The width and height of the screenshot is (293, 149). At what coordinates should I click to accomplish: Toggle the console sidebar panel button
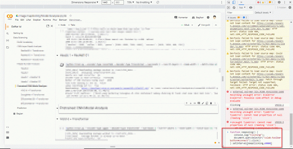229,7
